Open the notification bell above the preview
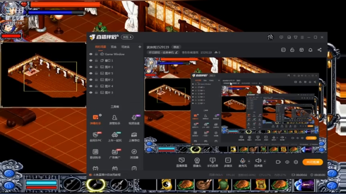Image resolution: width=346 pixels, height=194 pixels. tap(310, 50)
